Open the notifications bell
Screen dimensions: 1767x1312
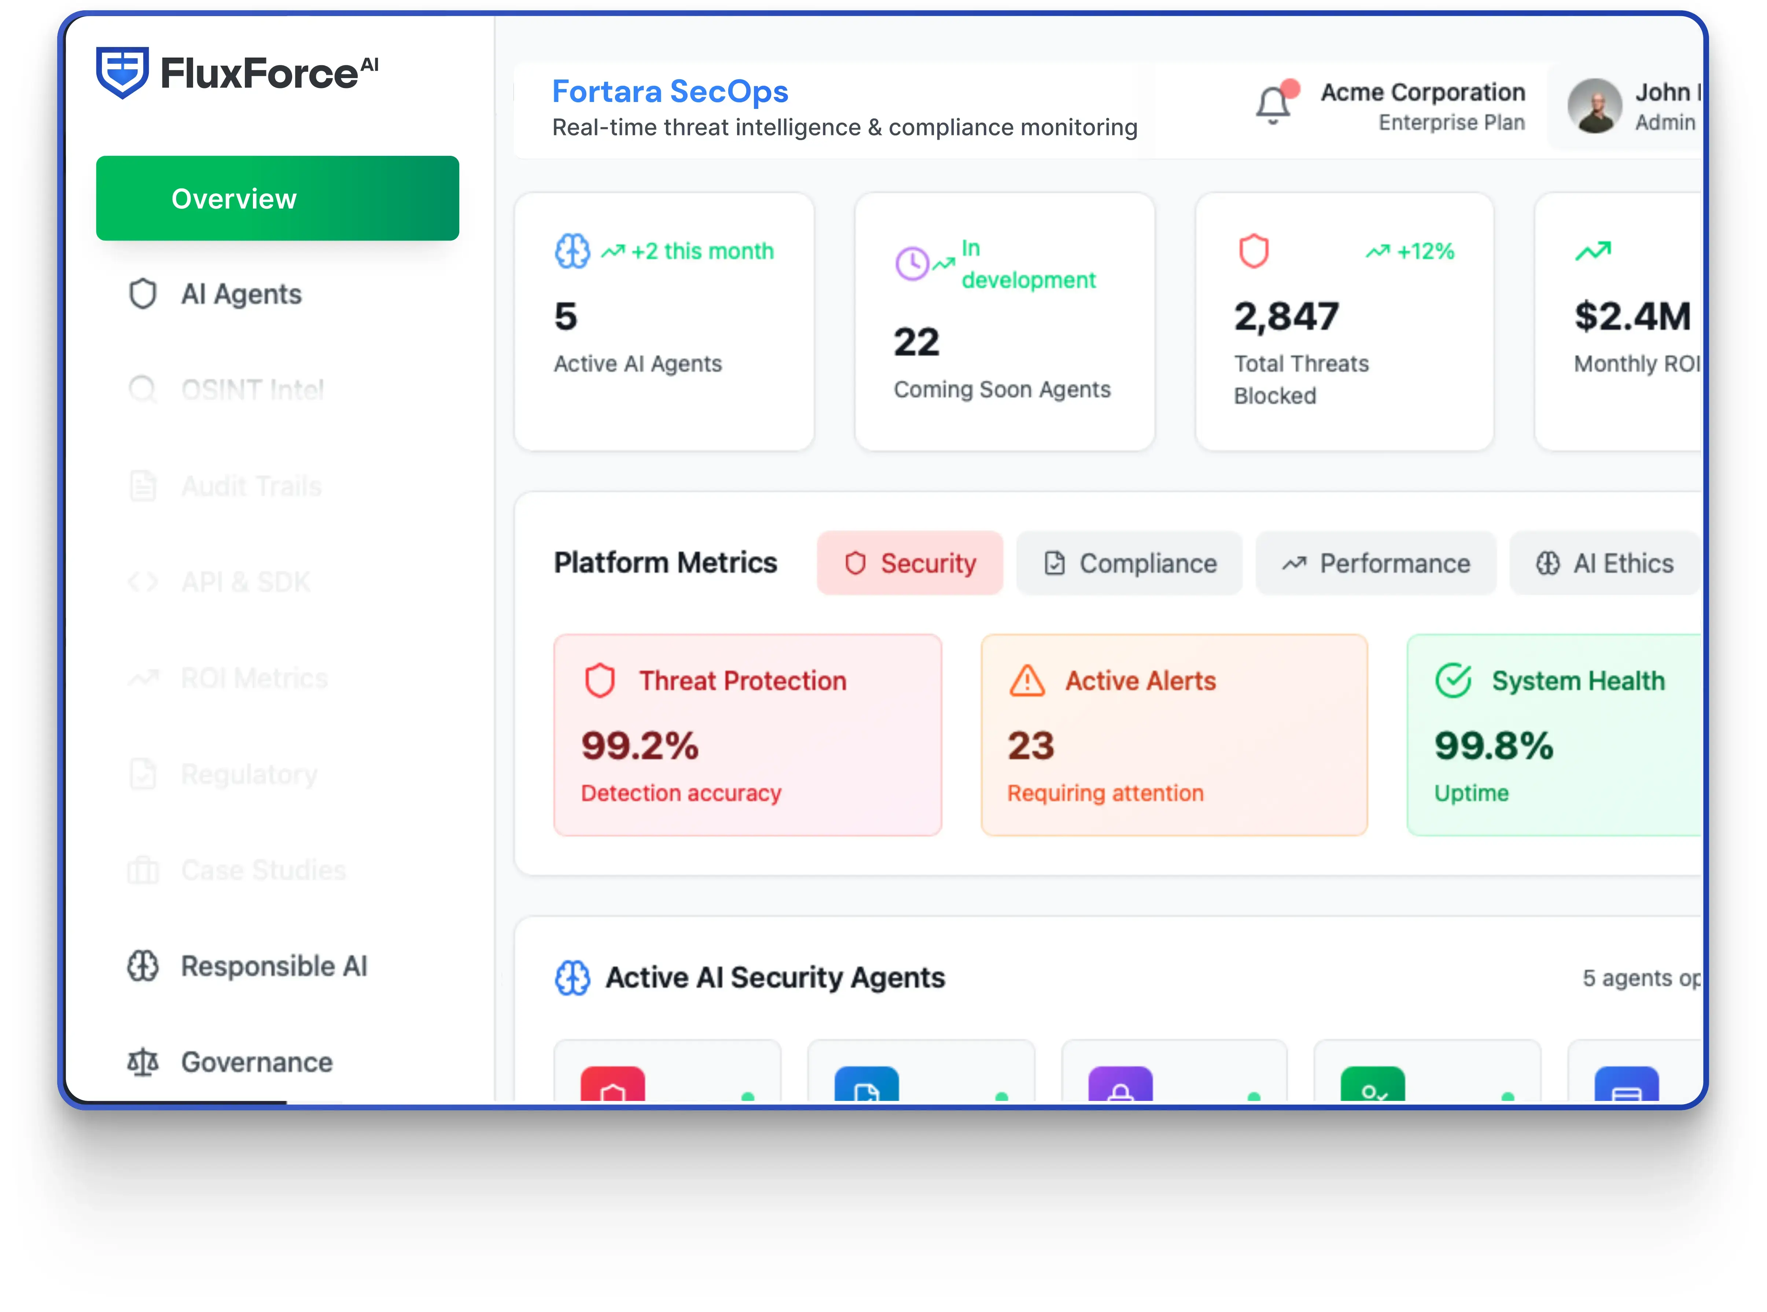pos(1273,104)
